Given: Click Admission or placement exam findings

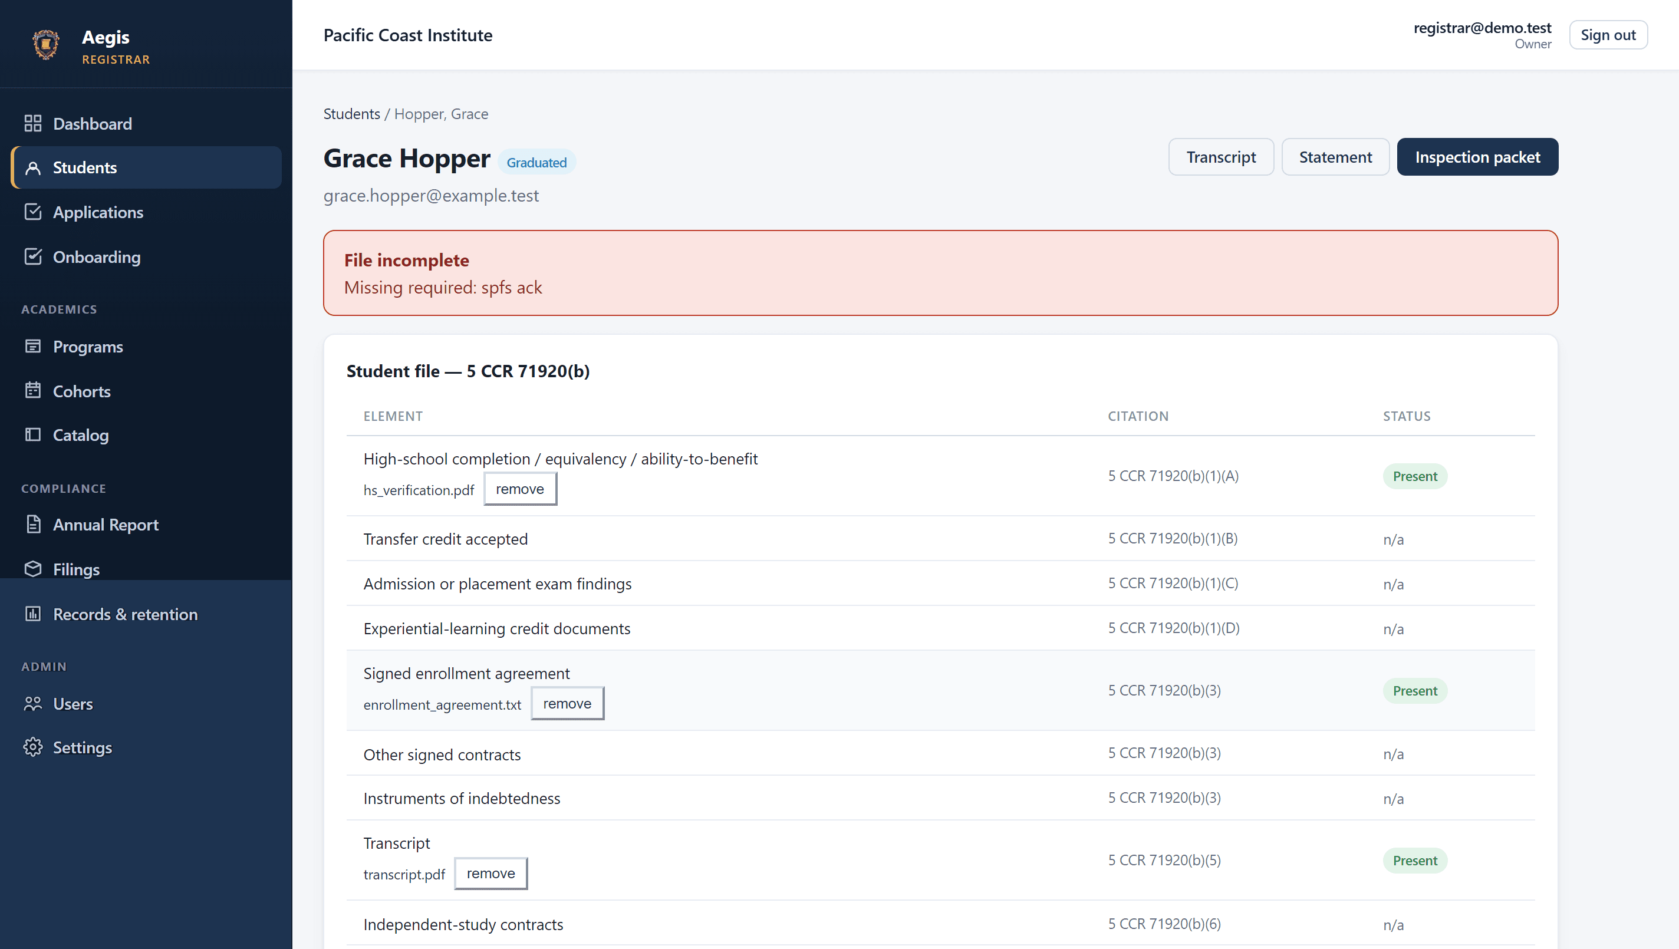Looking at the screenshot, I should tap(498, 584).
